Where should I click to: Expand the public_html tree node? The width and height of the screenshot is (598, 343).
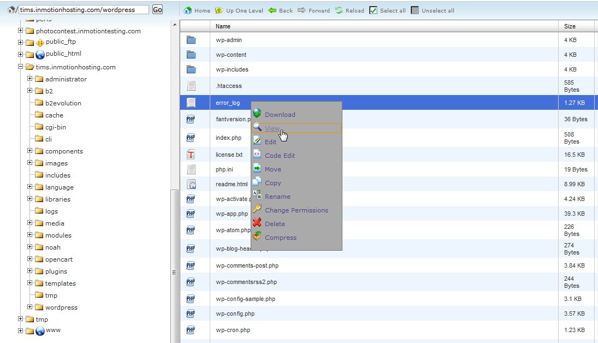coord(21,54)
